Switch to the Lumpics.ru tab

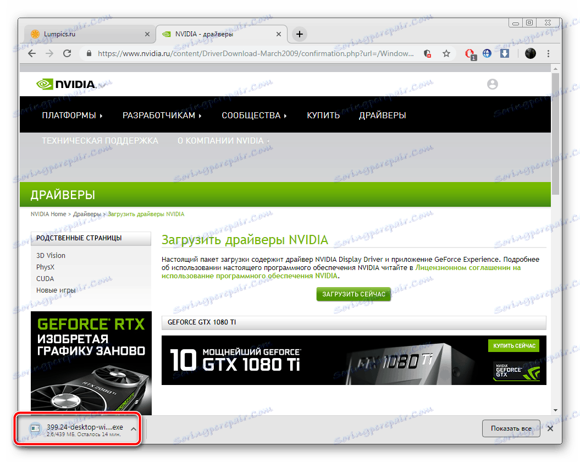[x=90, y=34]
